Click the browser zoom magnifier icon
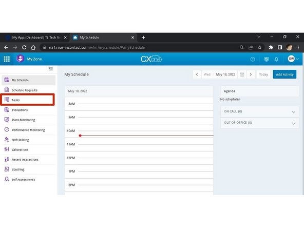The width and height of the screenshot is (304, 228). pyautogui.click(x=241, y=47)
